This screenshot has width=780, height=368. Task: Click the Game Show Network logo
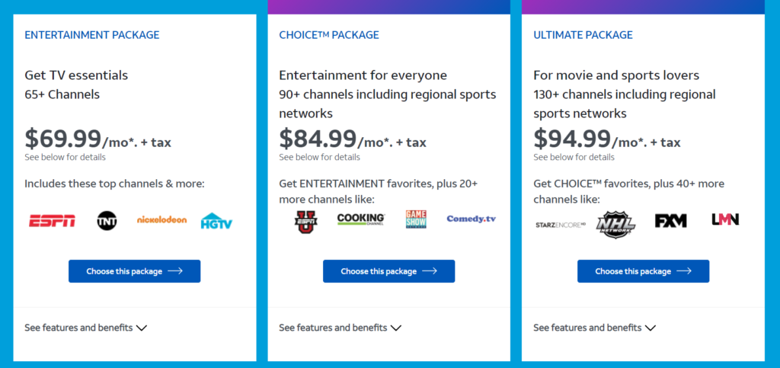[x=416, y=219]
